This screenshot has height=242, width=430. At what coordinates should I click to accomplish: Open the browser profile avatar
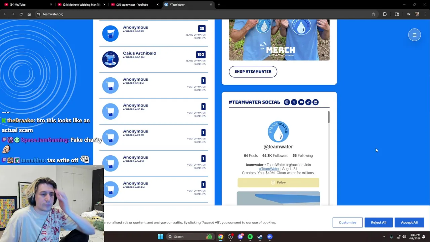pyautogui.click(x=417, y=14)
